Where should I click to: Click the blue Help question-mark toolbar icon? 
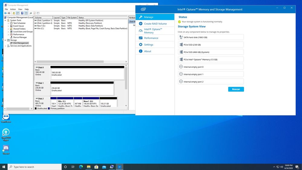22,13
